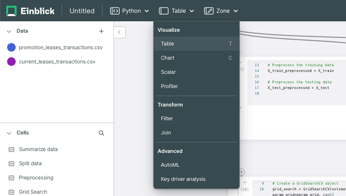The image size is (346, 196).
Task: Add a cell with the circled plus icon
Action: 242,172
